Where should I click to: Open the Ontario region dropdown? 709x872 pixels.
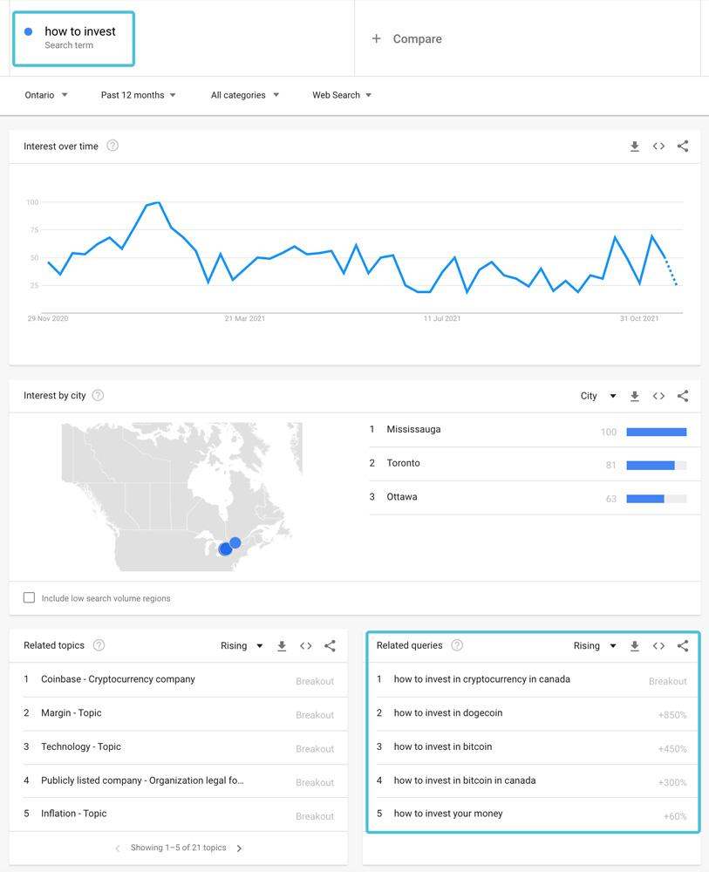pyautogui.click(x=47, y=95)
